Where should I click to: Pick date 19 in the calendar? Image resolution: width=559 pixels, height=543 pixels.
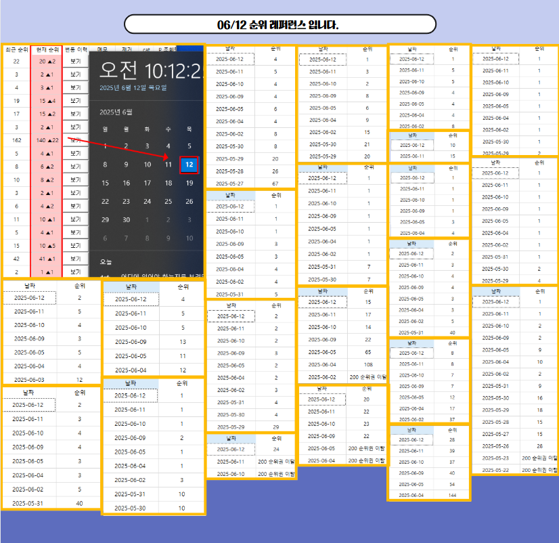[x=189, y=183]
